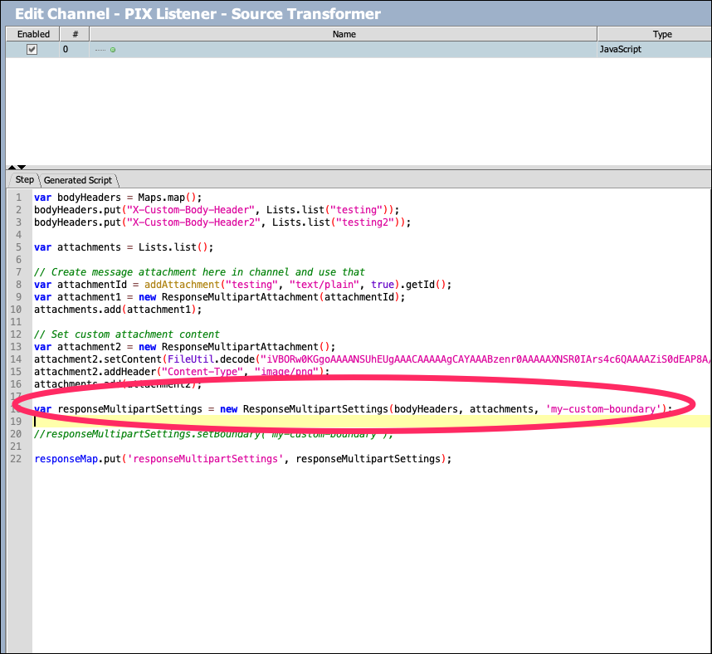The image size is (712, 654).
Task: Click the 'Create message attachment here' comment
Action: (199, 272)
